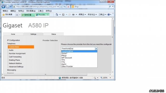Click the 100% zoom level control
This screenshot has height=93, width=166.
pos(106,78)
